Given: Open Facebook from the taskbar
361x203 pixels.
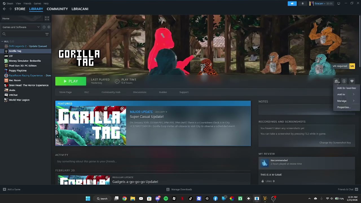Looking at the screenshot, I should [x=215, y=198].
